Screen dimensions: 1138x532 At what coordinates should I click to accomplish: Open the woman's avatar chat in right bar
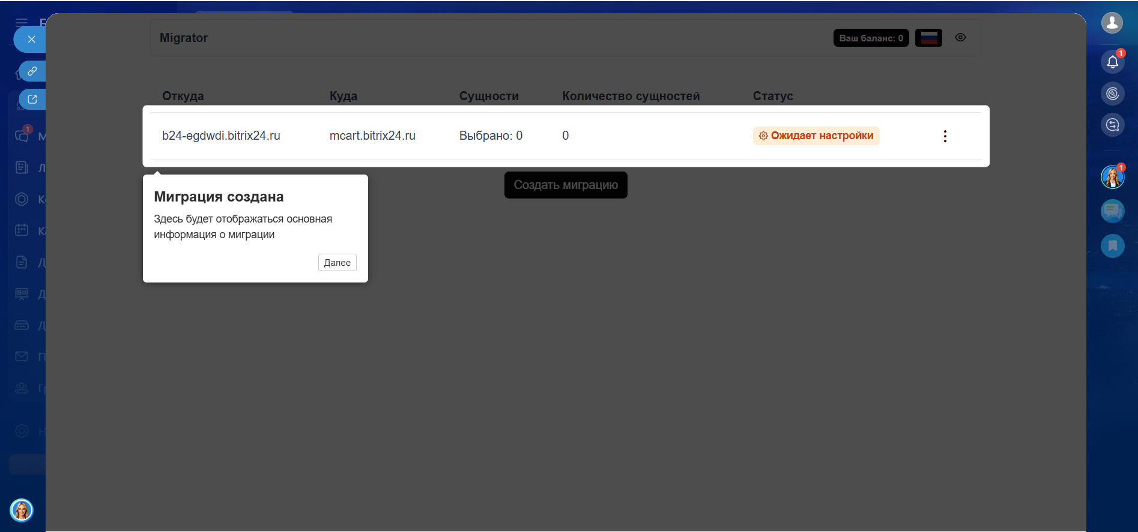click(1112, 177)
